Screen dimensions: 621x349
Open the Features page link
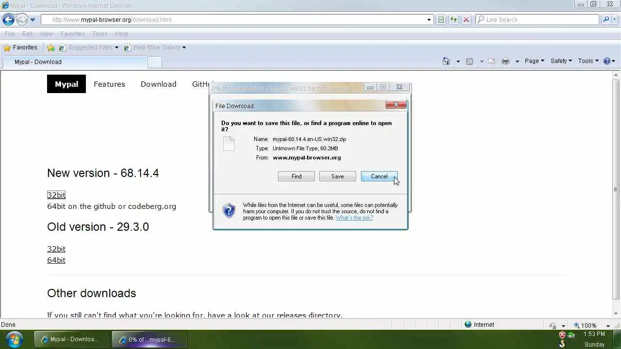pos(109,84)
